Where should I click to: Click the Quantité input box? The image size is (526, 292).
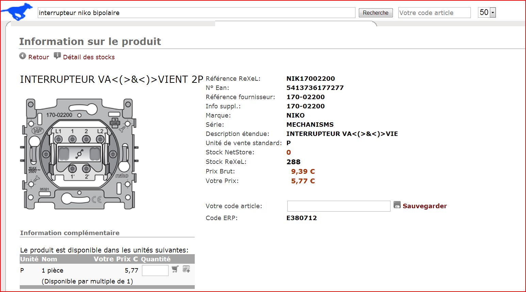click(155, 271)
